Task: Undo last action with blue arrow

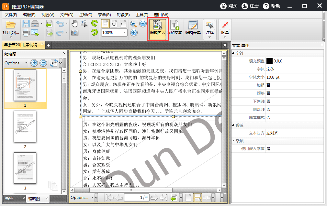Action: click(61, 24)
